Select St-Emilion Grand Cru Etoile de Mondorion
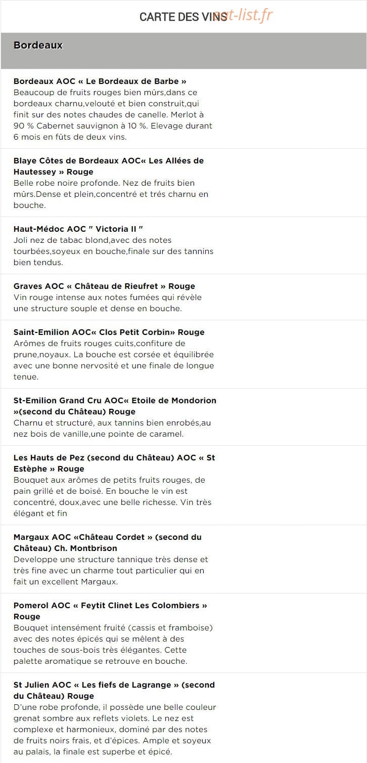Viewport: 367px width, 763px height. click(115, 406)
